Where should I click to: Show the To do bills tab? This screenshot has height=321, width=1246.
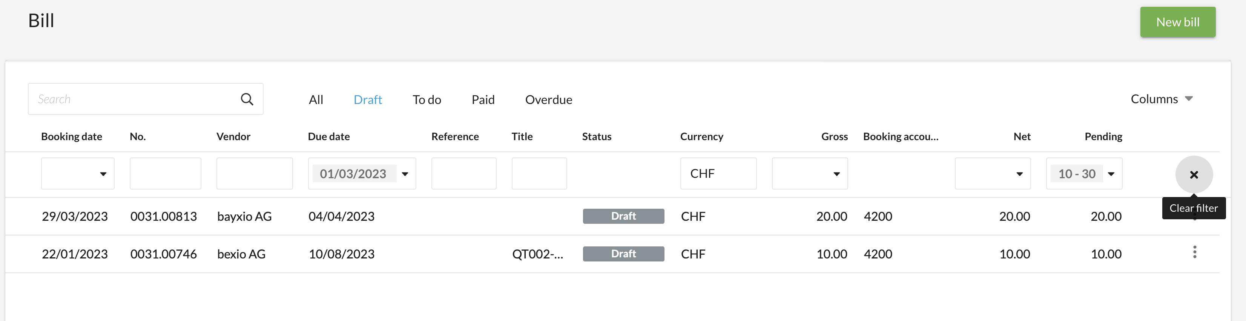click(x=427, y=99)
